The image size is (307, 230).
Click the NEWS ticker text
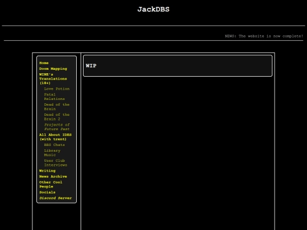(x=264, y=36)
